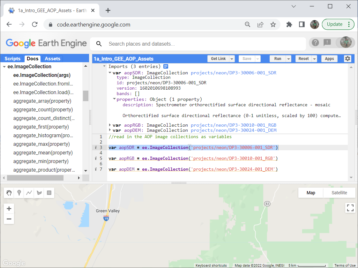Select the hand pan tool on map

[9, 193]
